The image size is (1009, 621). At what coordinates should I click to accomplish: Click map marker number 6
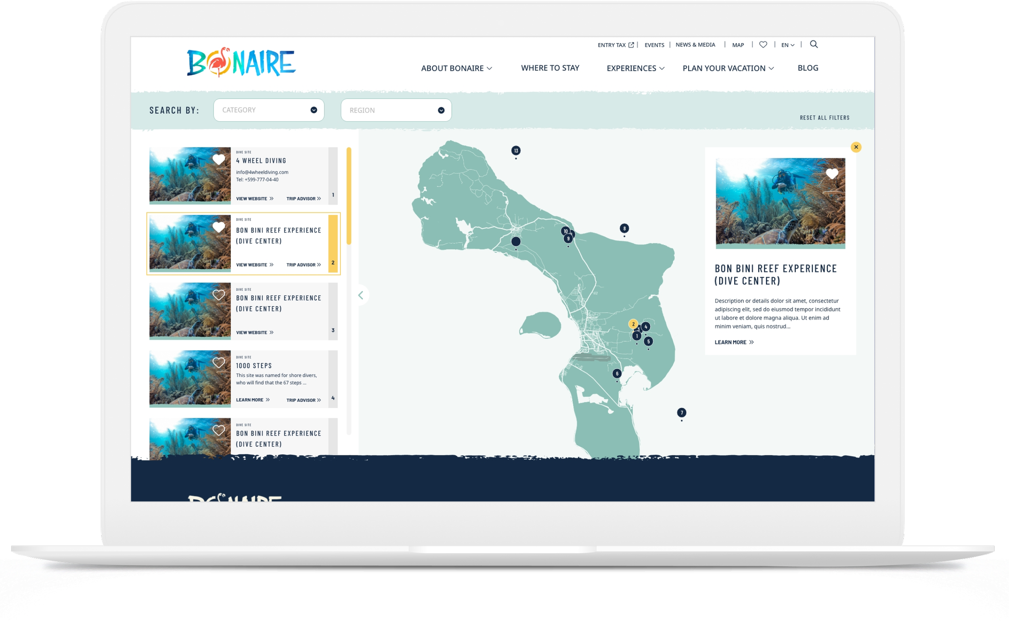tap(616, 373)
